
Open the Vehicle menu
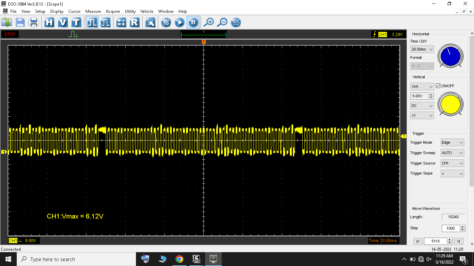click(147, 11)
